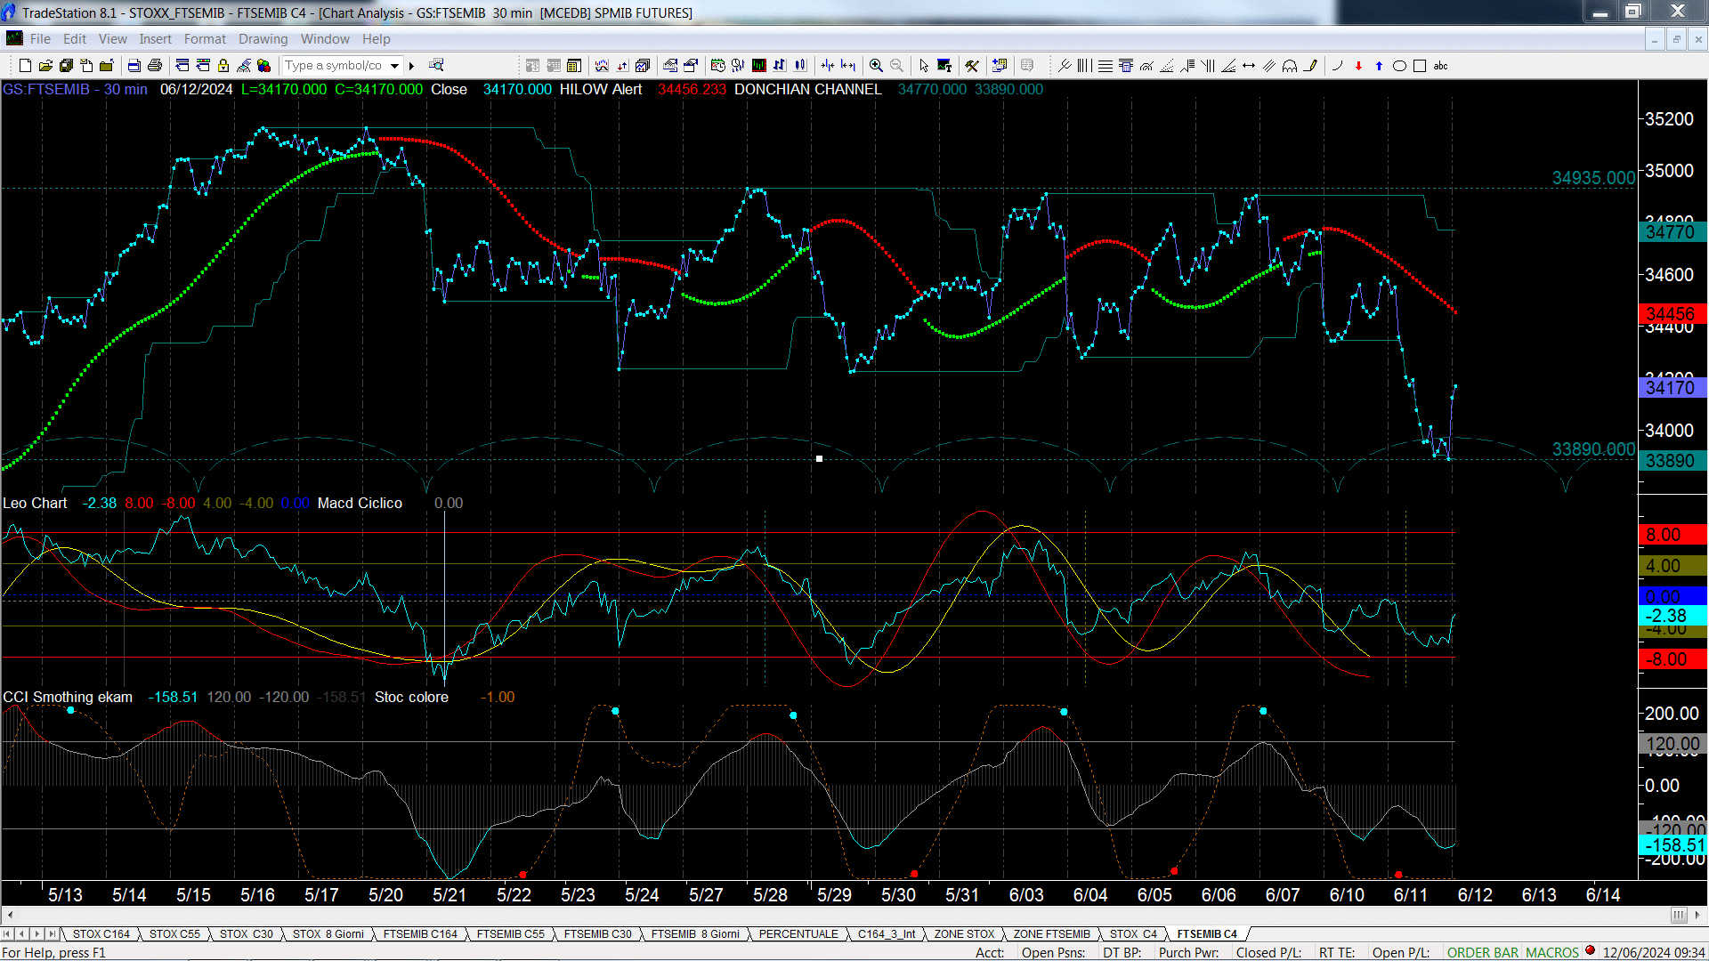Screen dimensions: 1709x961
Task: Open the View menu
Action: (x=113, y=39)
